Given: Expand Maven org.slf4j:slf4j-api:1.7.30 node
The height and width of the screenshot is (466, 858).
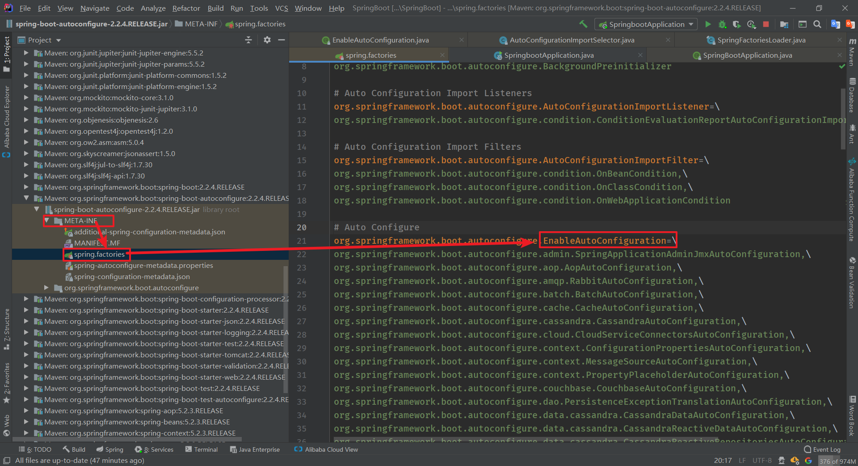Looking at the screenshot, I should 26,176.
